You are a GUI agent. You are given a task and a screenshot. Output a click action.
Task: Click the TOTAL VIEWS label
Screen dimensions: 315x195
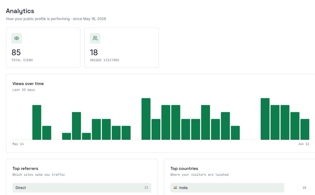(x=22, y=60)
